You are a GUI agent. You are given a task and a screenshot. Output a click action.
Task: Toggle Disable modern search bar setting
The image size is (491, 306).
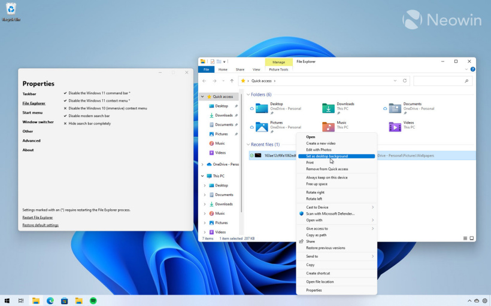point(65,116)
